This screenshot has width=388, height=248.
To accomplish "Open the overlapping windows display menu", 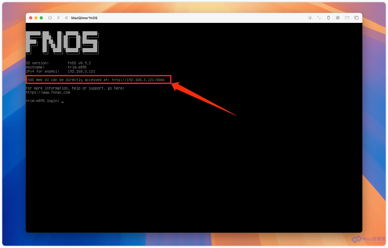I will 356,18.
